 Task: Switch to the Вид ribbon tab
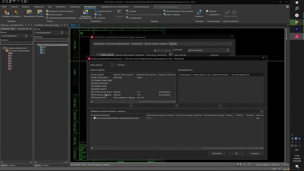click(50, 7)
